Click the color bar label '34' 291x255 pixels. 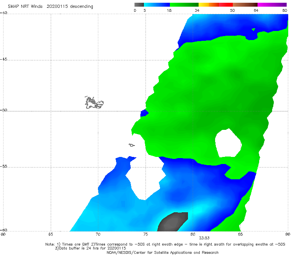(x=197, y=10)
